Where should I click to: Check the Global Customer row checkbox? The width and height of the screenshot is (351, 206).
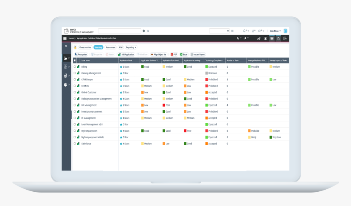tap(75, 92)
